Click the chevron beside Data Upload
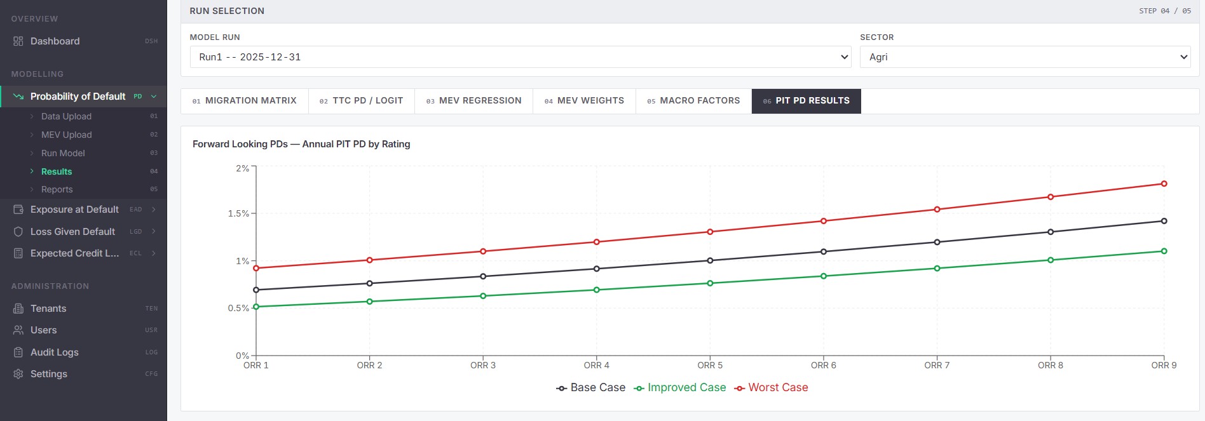Screen dimensions: 1205x421 pos(32,116)
